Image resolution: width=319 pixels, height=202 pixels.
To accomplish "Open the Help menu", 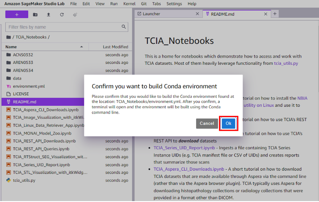I will pos(192,4).
